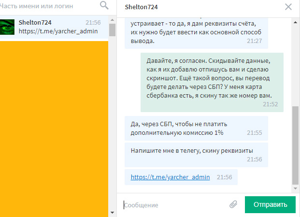
Task: Click the chat scrollbar up arrow
Action: click(x=295, y=22)
